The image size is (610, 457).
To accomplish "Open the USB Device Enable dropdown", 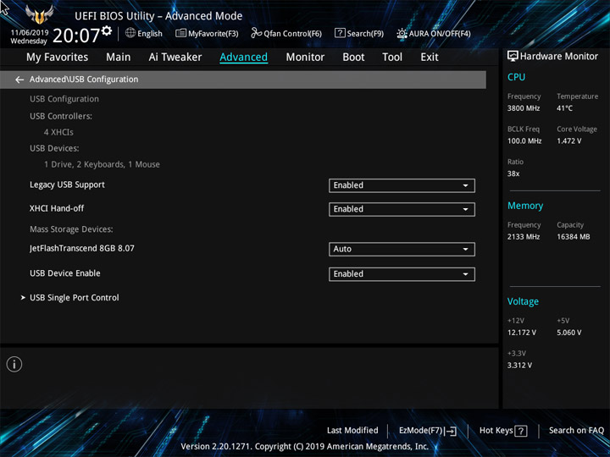I will [x=402, y=274].
